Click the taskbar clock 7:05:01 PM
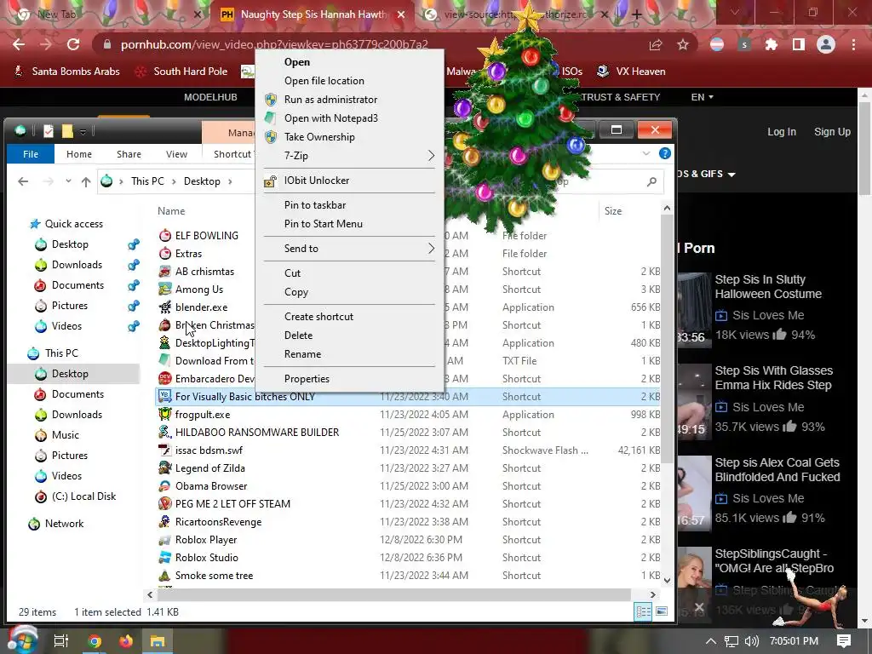The height and width of the screenshot is (654, 872). click(x=795, y=641)
